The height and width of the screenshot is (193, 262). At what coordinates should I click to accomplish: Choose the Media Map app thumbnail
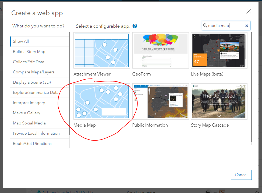point(102,102)
